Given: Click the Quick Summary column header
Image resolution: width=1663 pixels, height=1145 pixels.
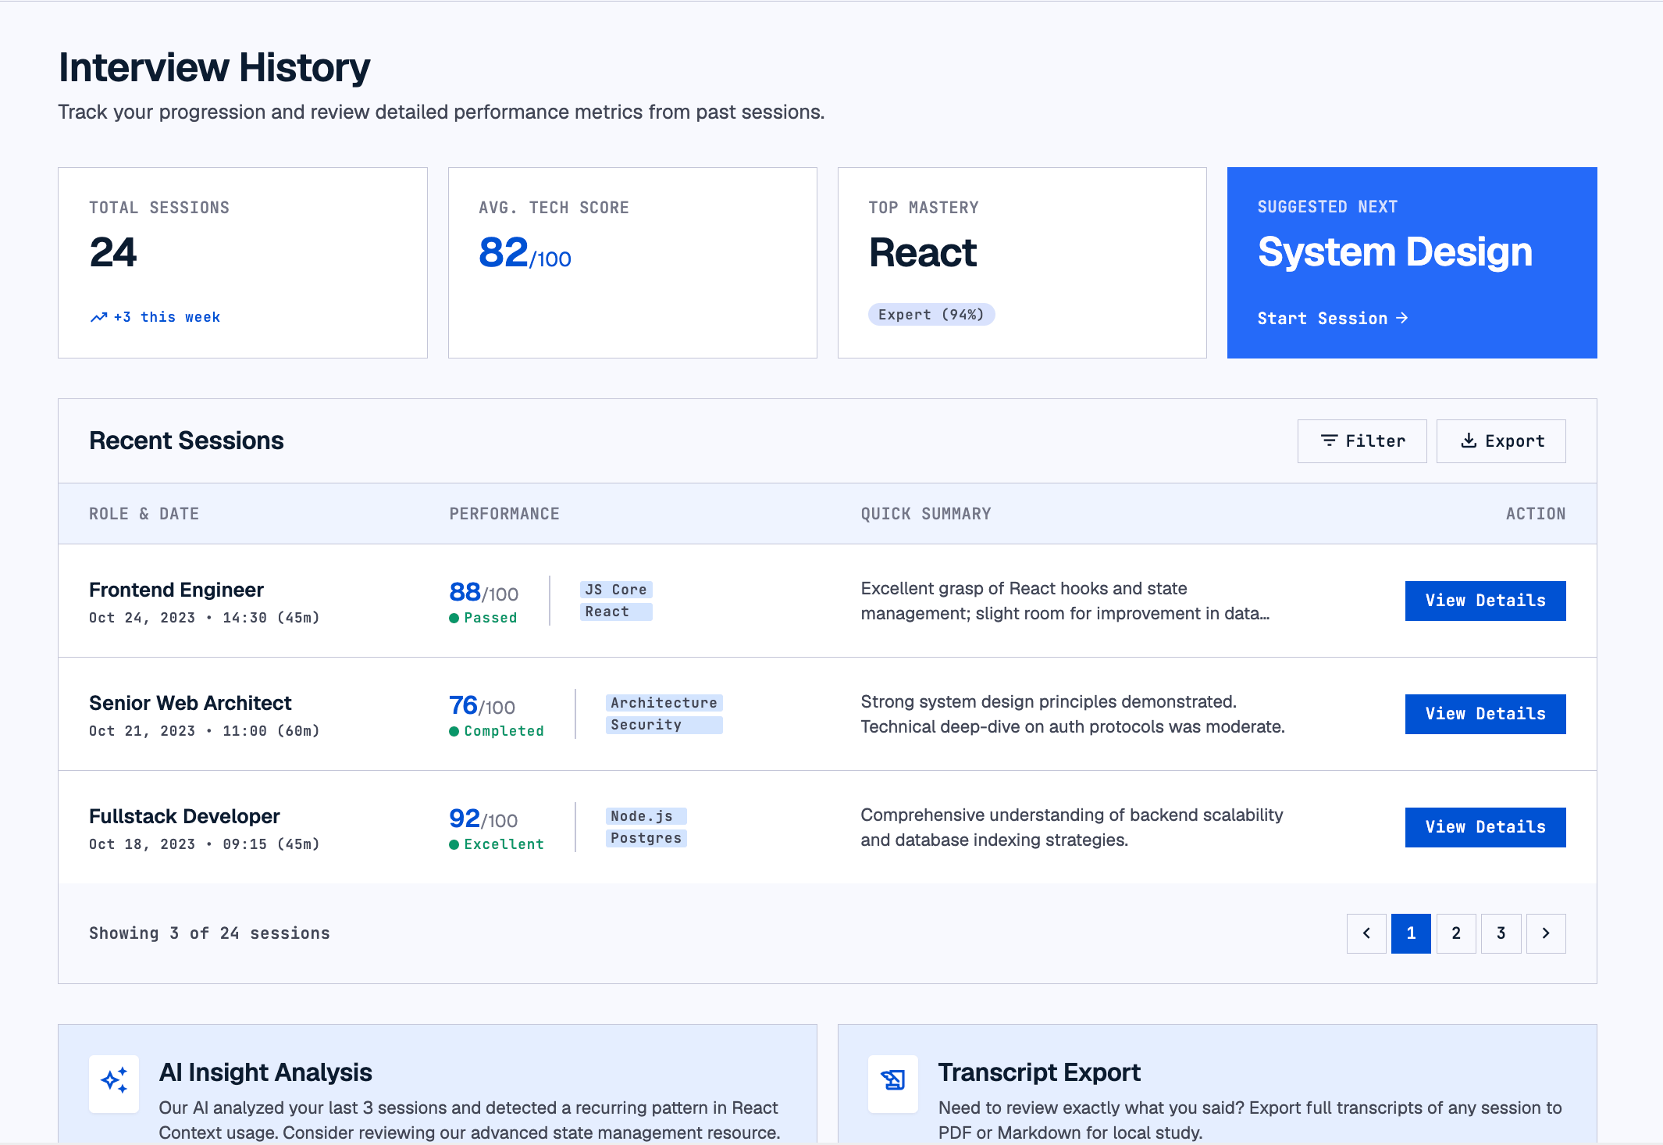Looking at the screenshot, I should coord(926,514).
